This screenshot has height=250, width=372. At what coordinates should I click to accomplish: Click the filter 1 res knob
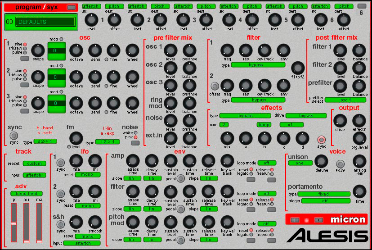246,50
